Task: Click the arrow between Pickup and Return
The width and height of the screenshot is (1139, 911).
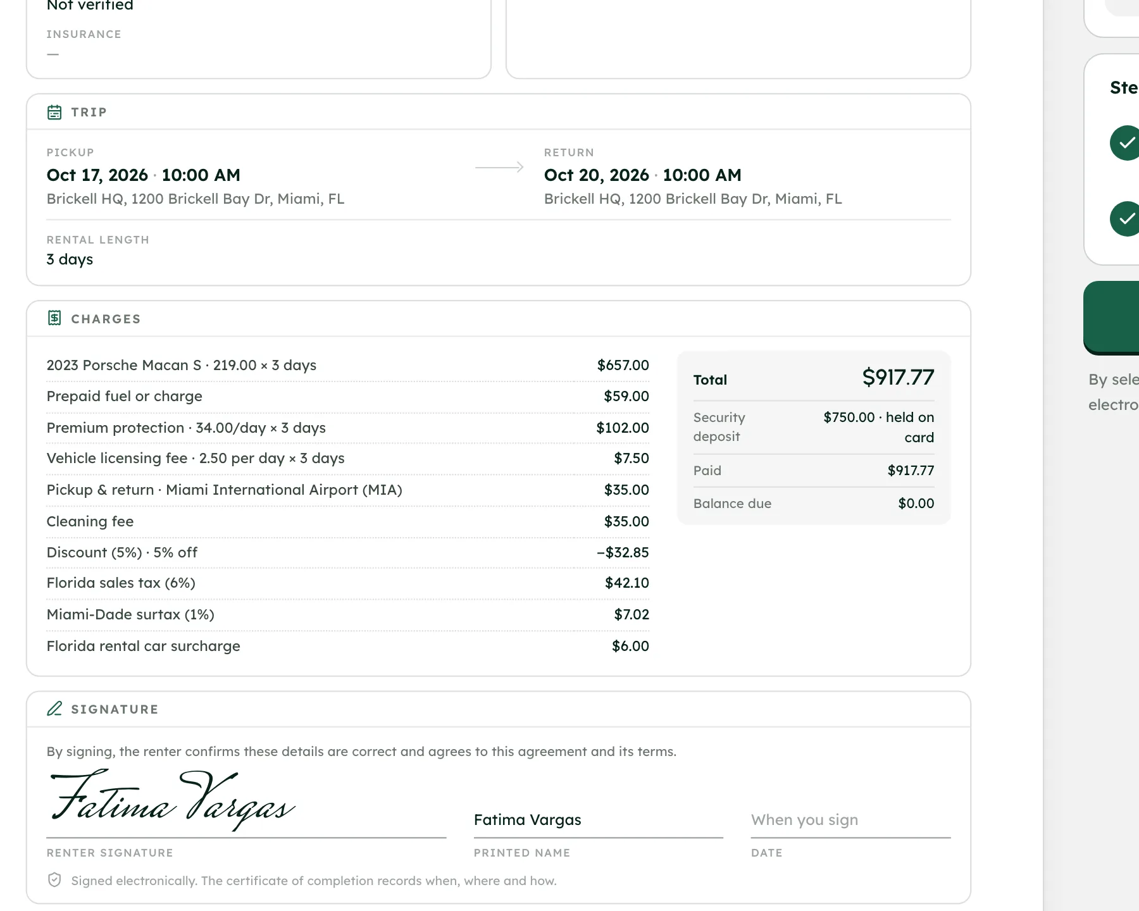Action: (x=499, y=167)
